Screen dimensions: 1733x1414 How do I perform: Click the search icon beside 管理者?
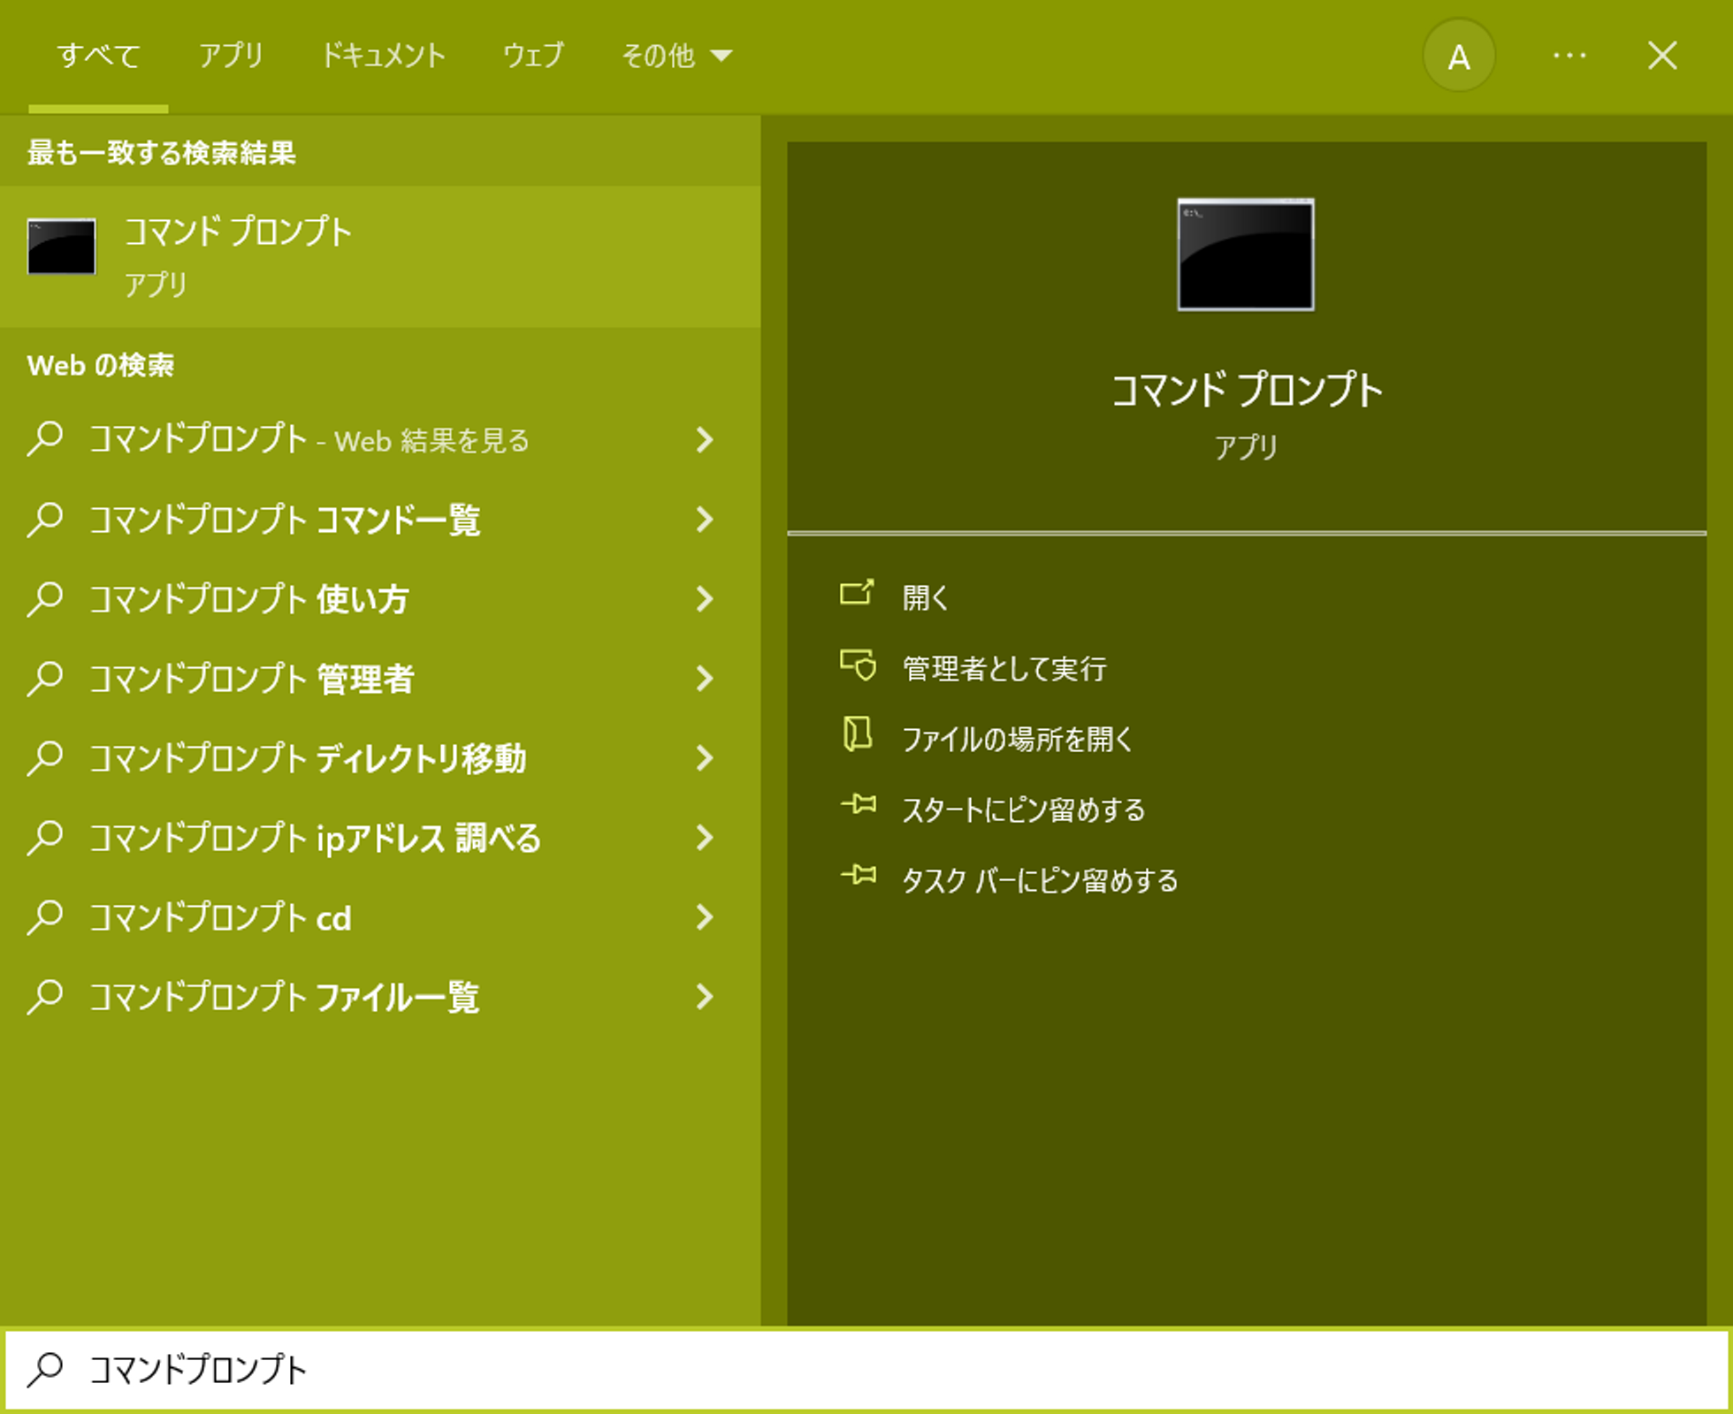click(x=44, y=678)
